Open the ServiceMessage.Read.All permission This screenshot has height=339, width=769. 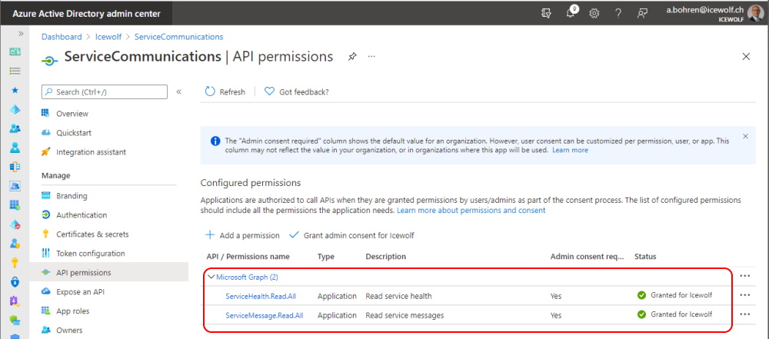(x=265, y=315)
